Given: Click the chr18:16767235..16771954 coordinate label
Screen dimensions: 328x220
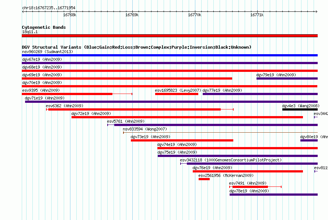Looking at the screenshot, I should 49,8.
